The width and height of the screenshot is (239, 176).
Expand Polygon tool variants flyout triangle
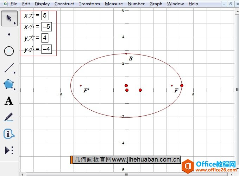(x=15, y=89)
